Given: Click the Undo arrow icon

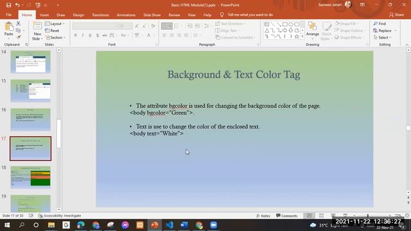Looking at the screenshot, I should pos(17,5).
